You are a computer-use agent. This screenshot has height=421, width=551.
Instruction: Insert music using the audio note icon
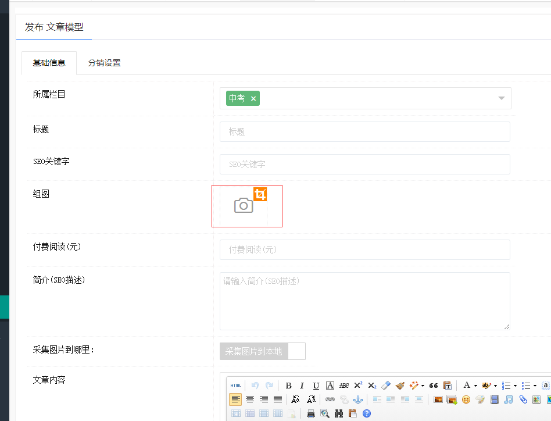point(509,399)
